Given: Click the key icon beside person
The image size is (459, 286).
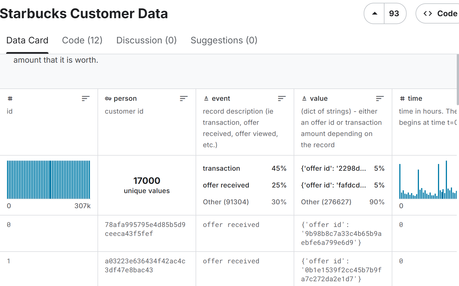Looking at the screenshot, I should (x=108, y=99).
